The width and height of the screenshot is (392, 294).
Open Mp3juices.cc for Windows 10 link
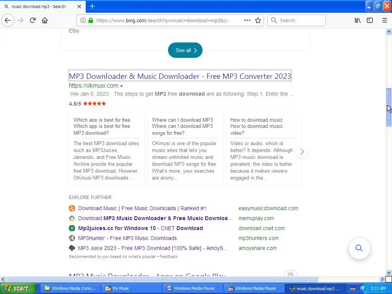point(140,228)
